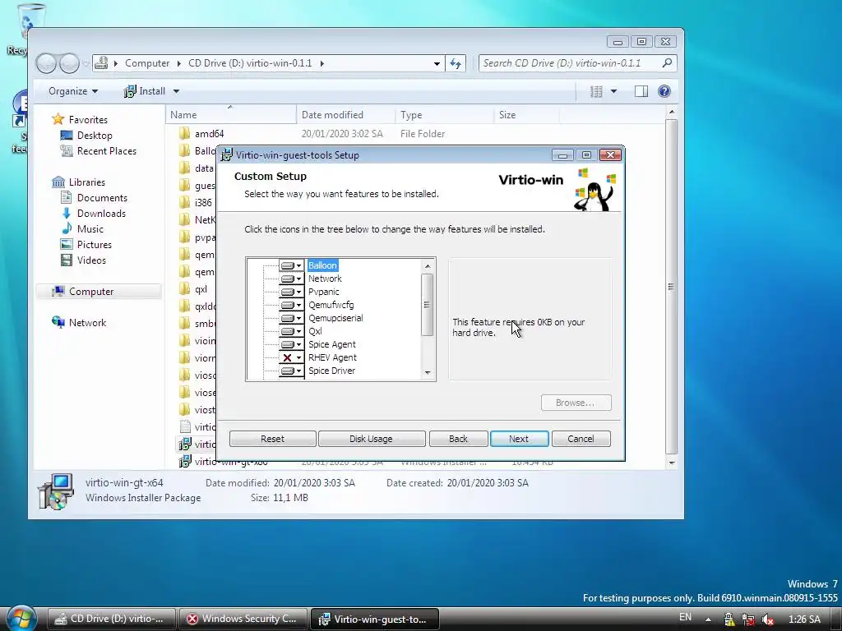Open Qemufwcfg feature install dropdown
The width and height of the screenshot is (842, 631).
click(x=291, y=306)
